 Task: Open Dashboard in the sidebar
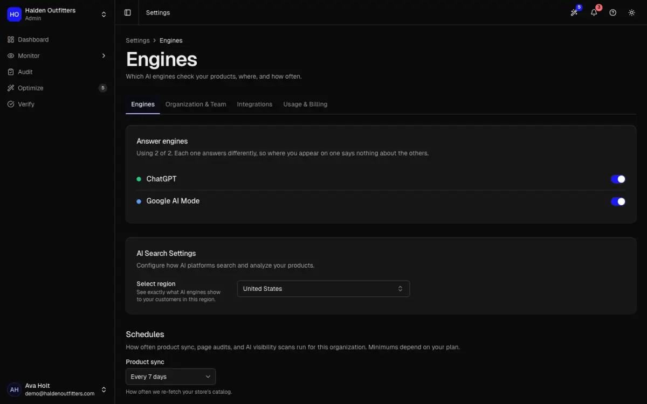coord(57,39)
